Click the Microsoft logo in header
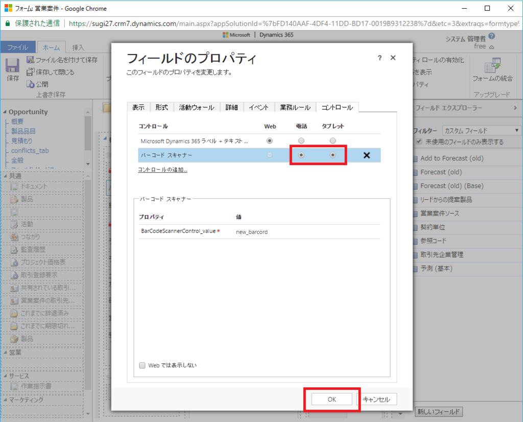 click(x=225, y=35)
